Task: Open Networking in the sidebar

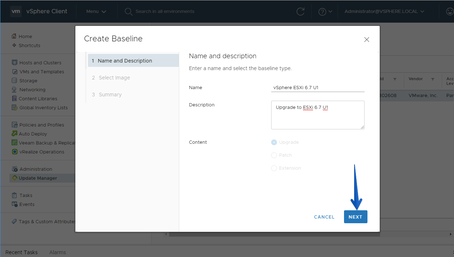Action: tap(32, 90)
